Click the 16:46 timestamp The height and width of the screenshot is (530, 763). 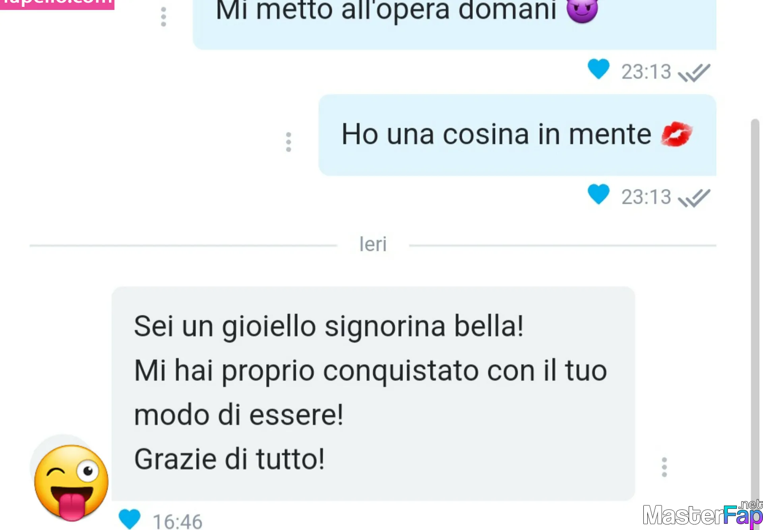177,521
